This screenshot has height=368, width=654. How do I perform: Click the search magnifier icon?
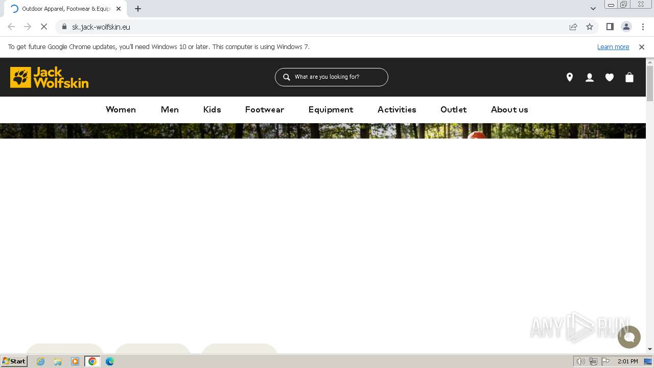[287, 77]
